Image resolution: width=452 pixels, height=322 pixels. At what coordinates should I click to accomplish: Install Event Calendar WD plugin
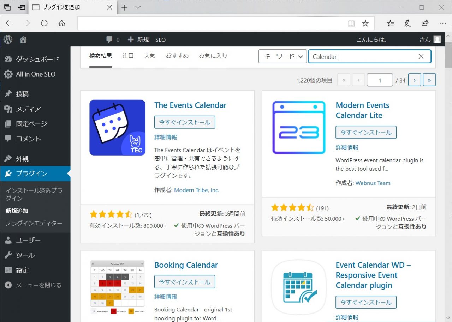tap(366, 302)
